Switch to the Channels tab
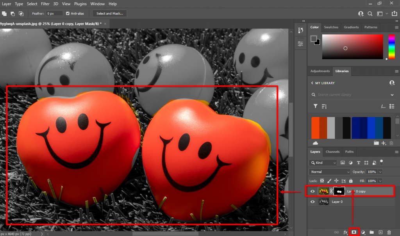 point(332,152)
